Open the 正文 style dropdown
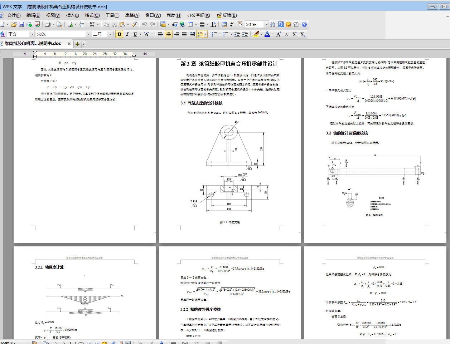The image size is (450, 344). click(x=32, y=34)
